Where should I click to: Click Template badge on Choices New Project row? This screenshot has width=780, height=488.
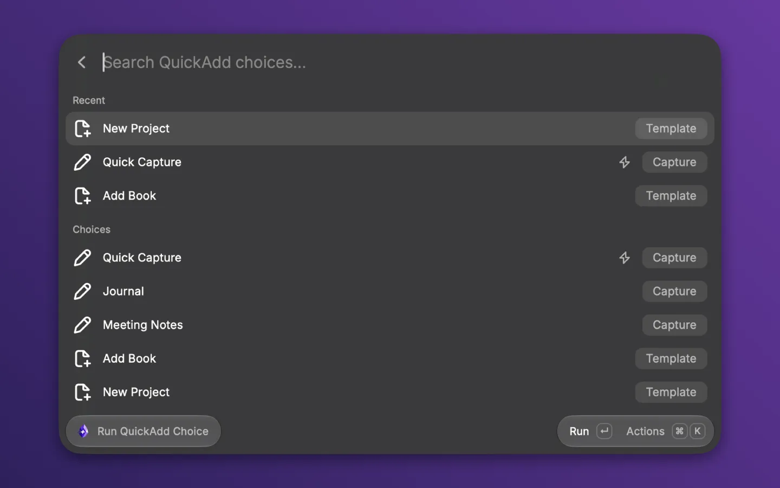pyautogui.click(x=671, y=392)
